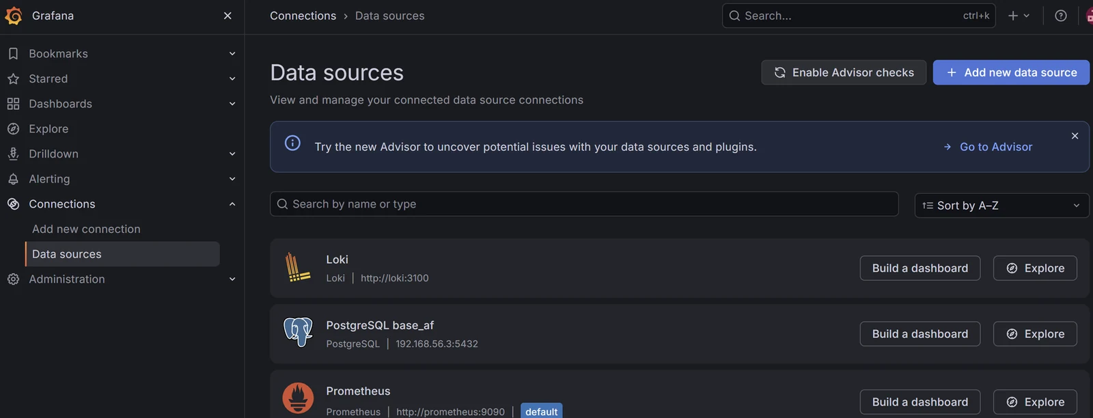The width and height of the screenshot is (1093, 418).
Task: Click the default badge on Prometheus
Action: pos(542,411)
